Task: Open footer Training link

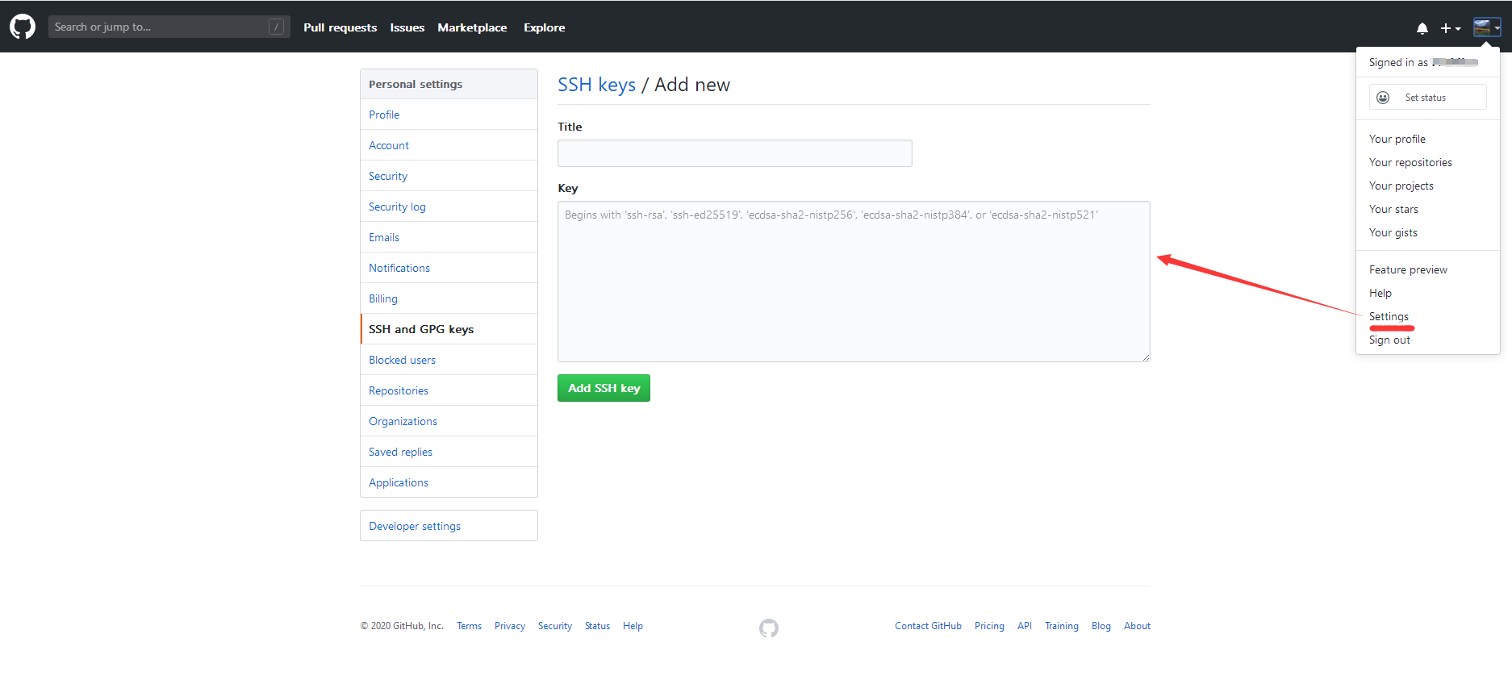Action: [x=1062, y=626]
